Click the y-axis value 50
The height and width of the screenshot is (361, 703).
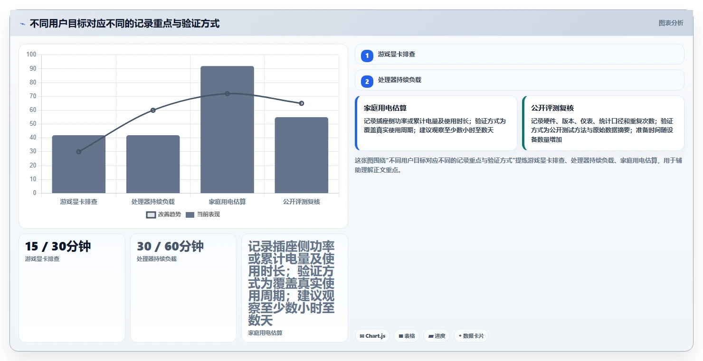[x=33, y=124]
